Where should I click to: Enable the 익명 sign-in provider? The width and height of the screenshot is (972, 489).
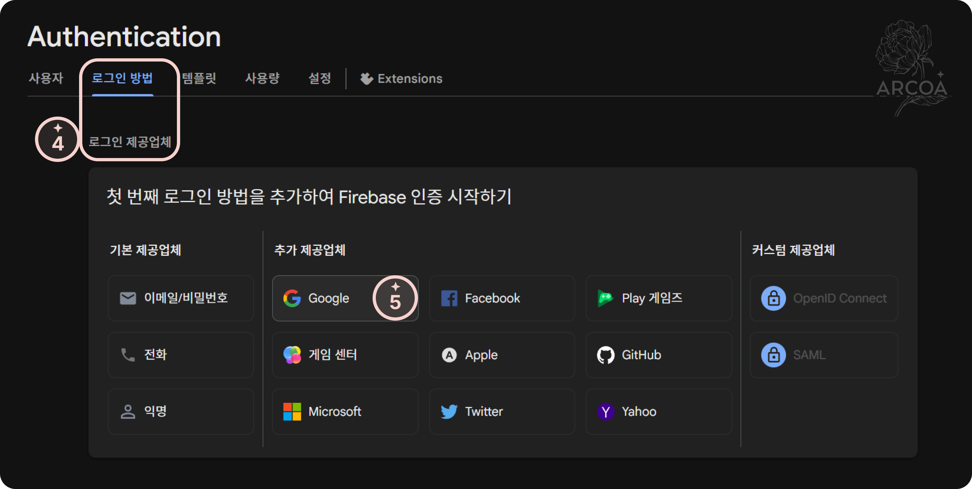[181, 411]
